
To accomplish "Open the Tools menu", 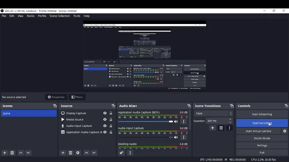I will [77, 16].
